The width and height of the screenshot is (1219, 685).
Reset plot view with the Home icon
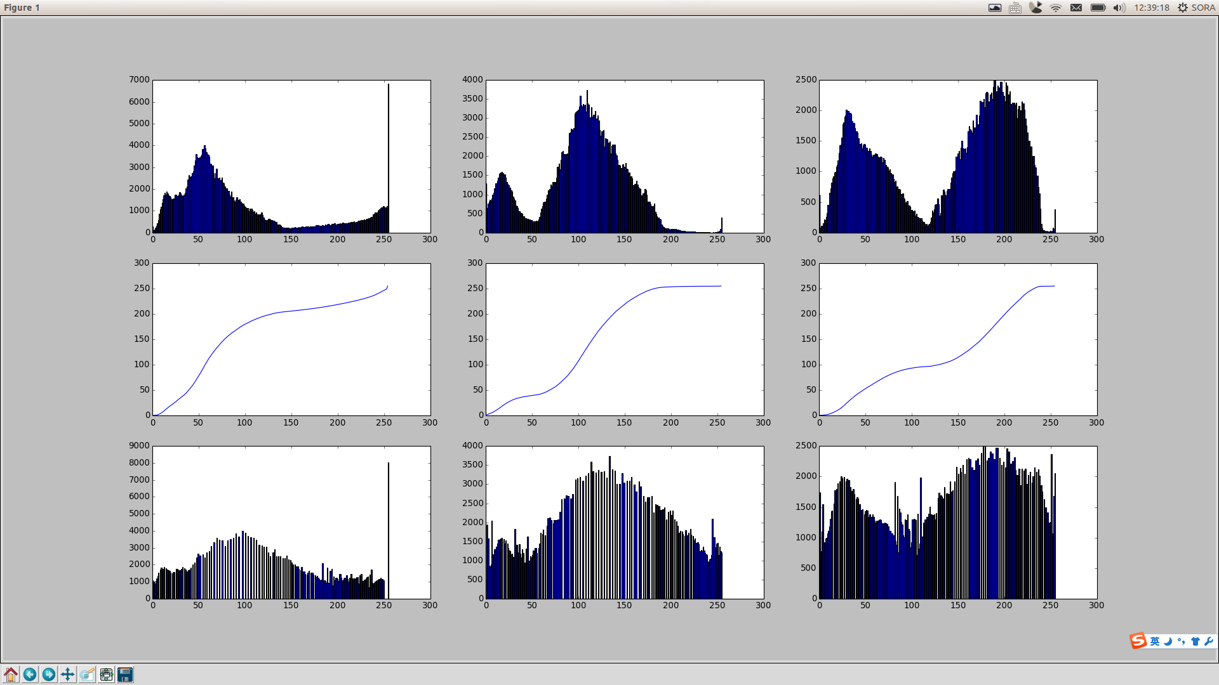click(11, 674)
